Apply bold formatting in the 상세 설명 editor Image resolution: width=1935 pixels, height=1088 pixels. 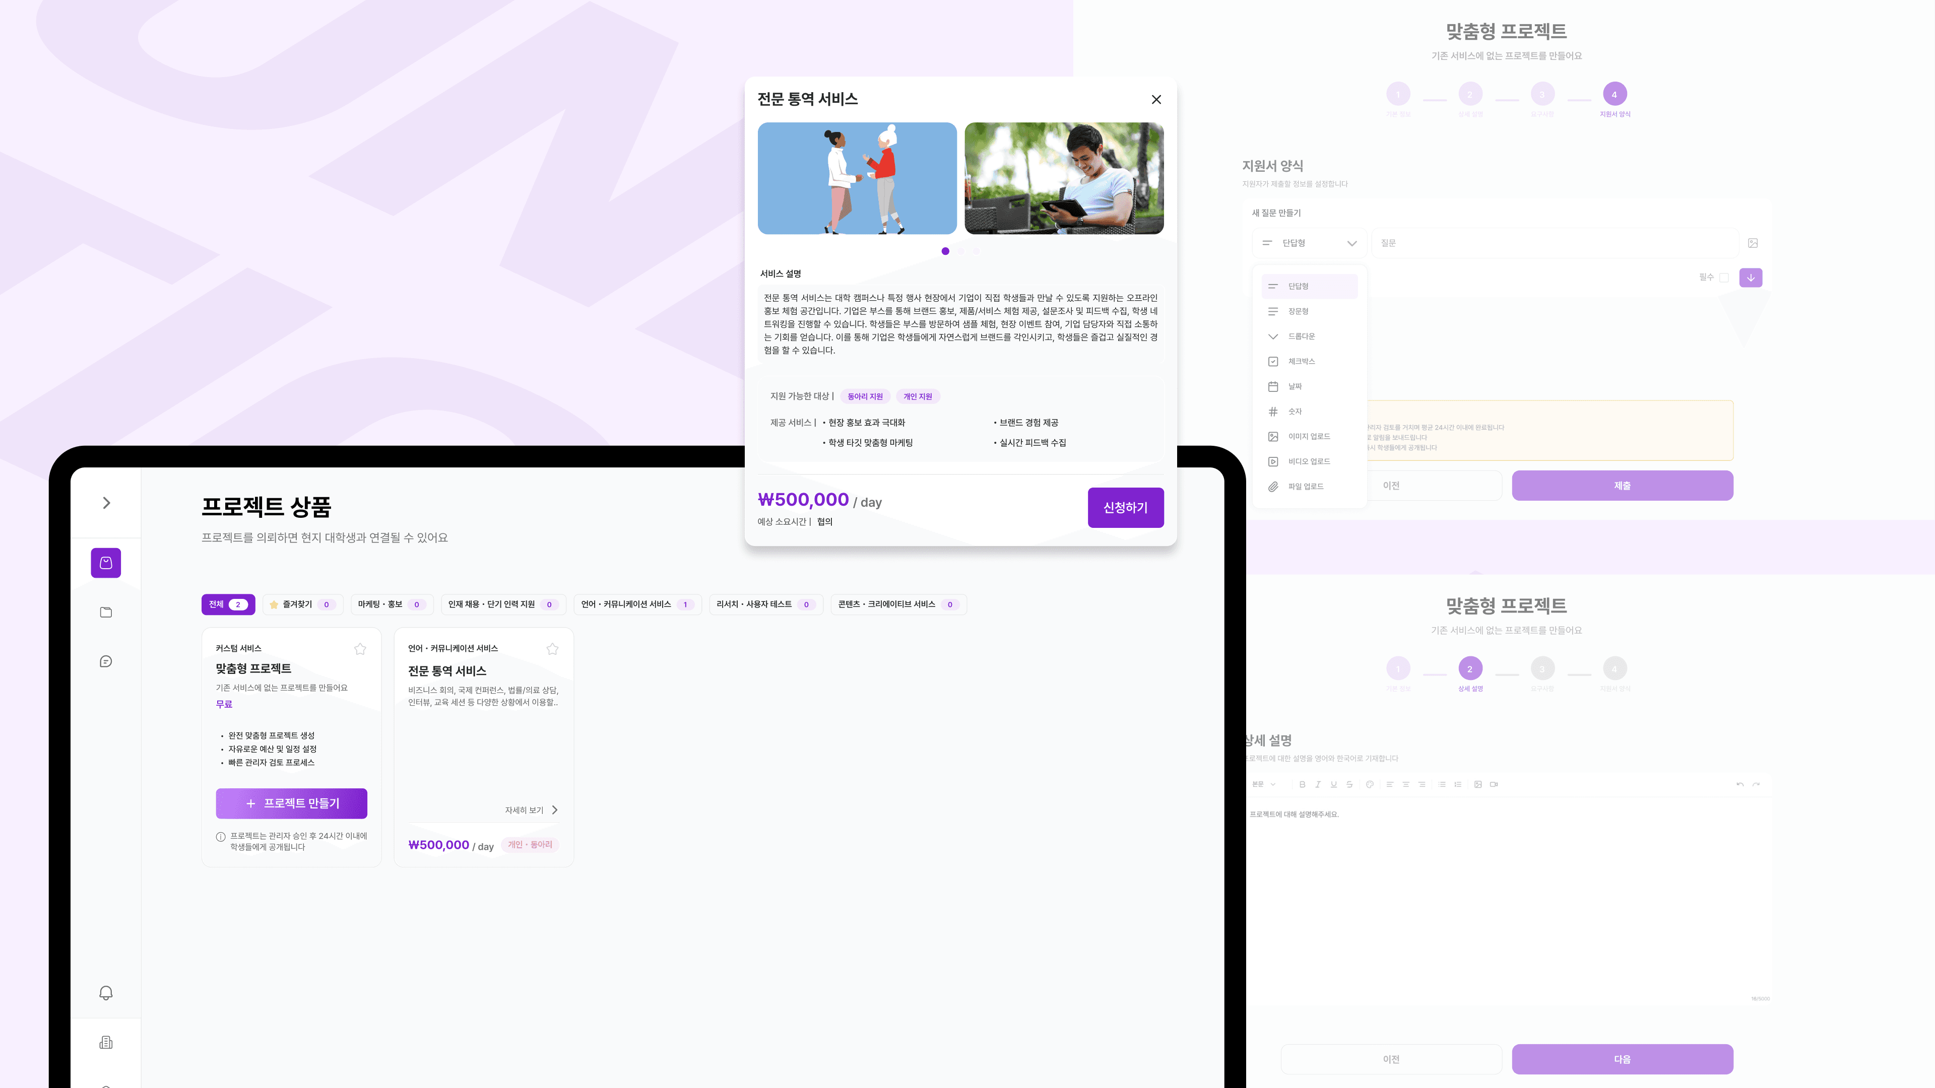click(x=1303, y=784)
